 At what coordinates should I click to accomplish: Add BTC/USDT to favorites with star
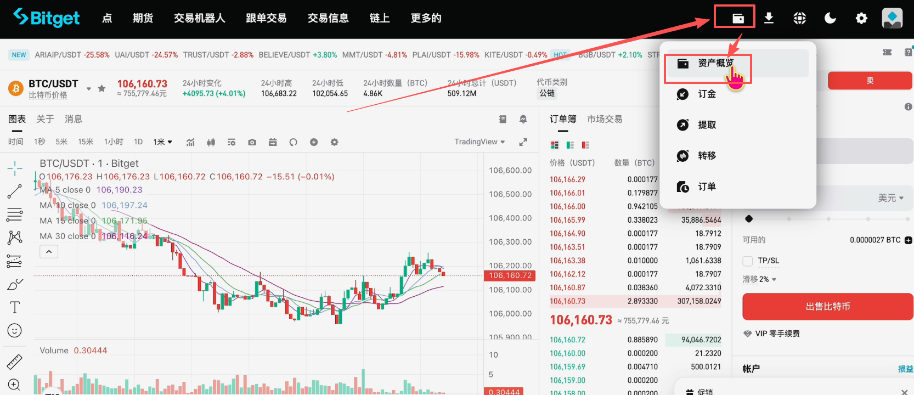click(x=101, y=88)
